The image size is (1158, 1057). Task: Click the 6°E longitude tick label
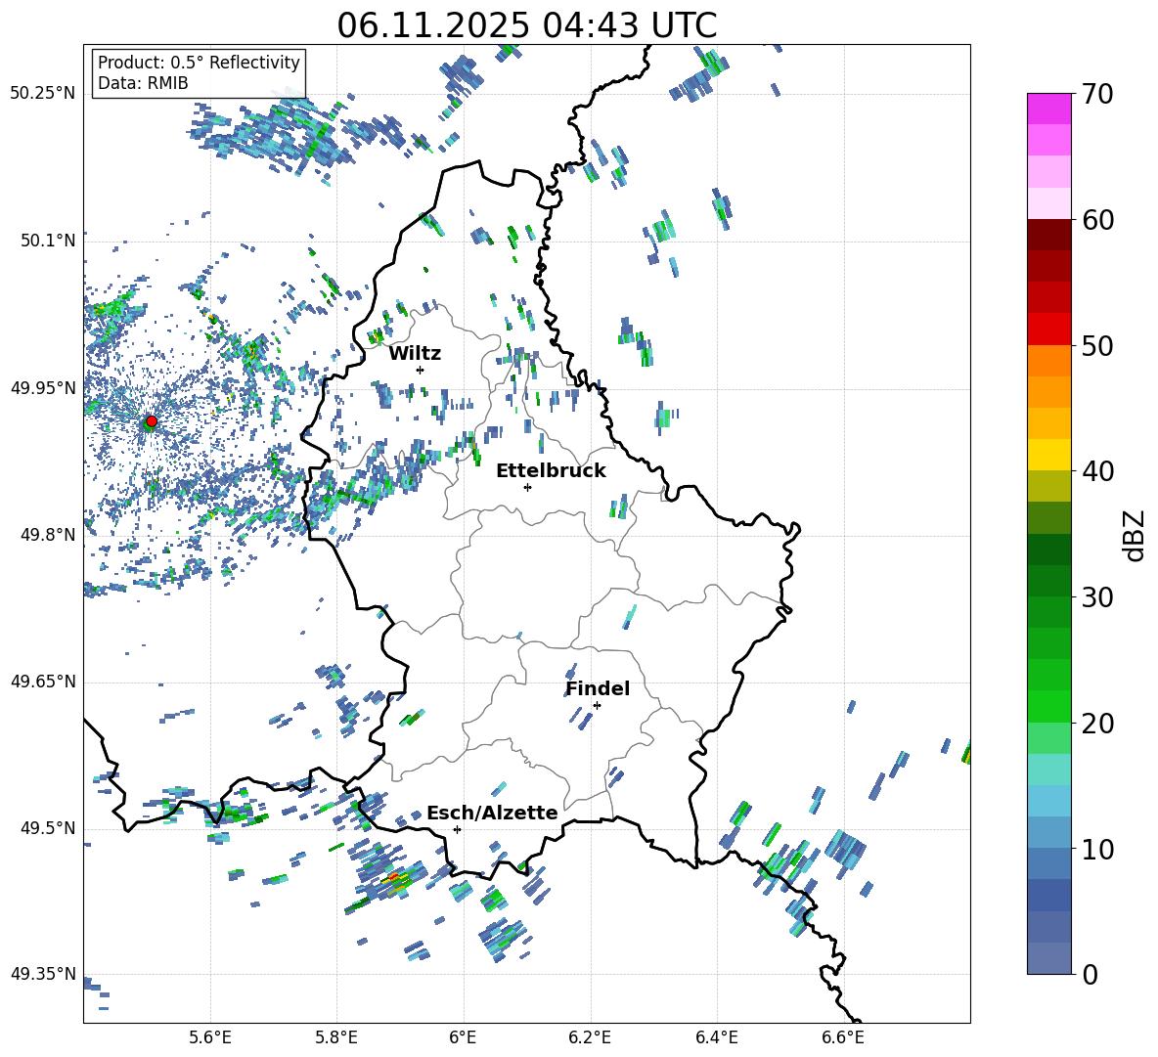[x=463, y=1037]
